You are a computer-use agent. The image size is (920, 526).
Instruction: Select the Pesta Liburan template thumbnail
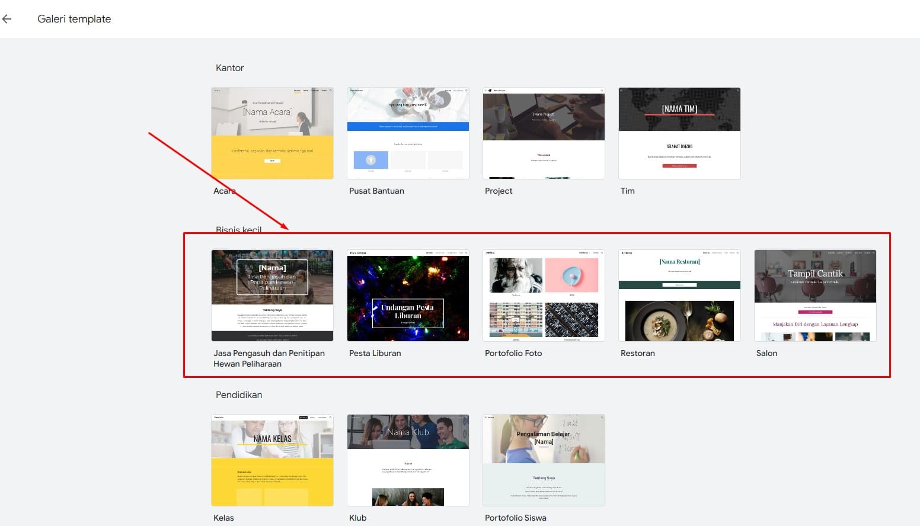pos(408,296)
